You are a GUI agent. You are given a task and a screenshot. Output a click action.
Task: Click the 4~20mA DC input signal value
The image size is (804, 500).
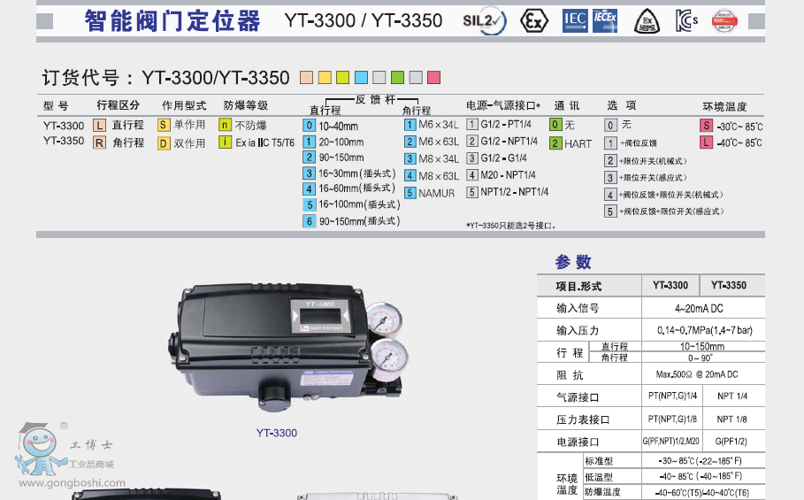pyautogui.click(x=699, y=309)
